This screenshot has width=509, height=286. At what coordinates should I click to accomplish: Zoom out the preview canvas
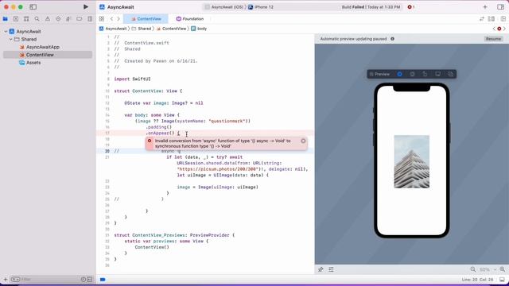coord(473,269)
